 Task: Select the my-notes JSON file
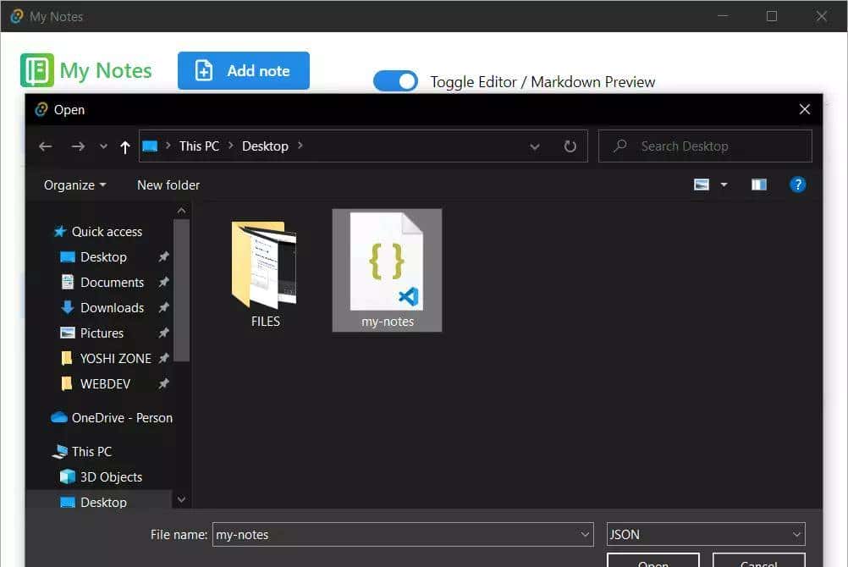coord(387,269)
